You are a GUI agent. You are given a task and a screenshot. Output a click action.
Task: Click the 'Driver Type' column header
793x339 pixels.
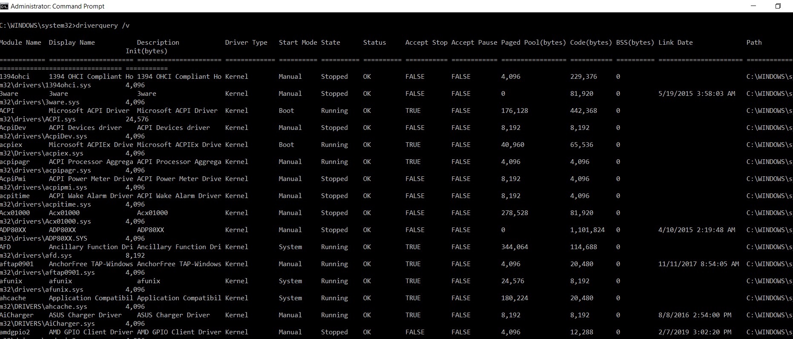coord(246,43)
